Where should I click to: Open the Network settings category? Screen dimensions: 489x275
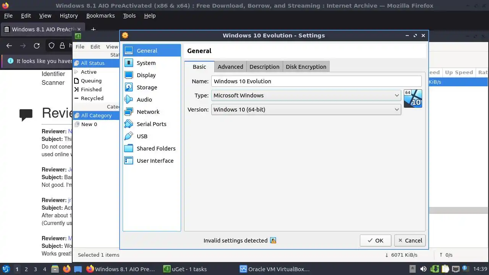pos(152,112)
